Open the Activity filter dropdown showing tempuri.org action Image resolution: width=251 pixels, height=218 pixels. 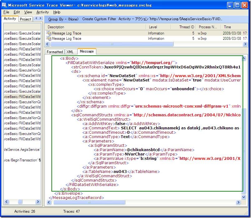coord(170,19)
